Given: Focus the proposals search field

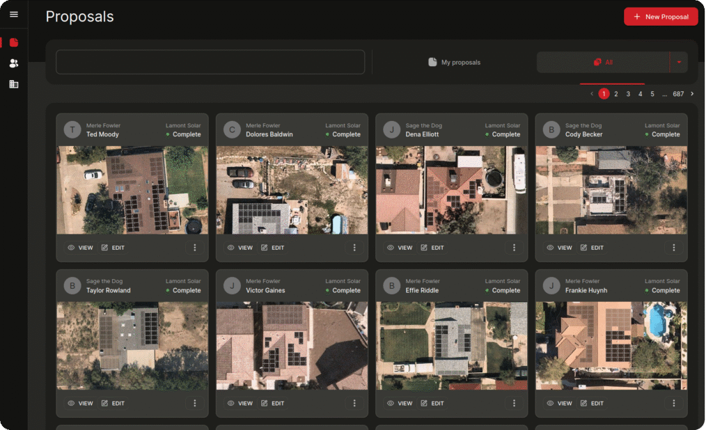Looking at the screenshot, I should click(x=210, y=62).
